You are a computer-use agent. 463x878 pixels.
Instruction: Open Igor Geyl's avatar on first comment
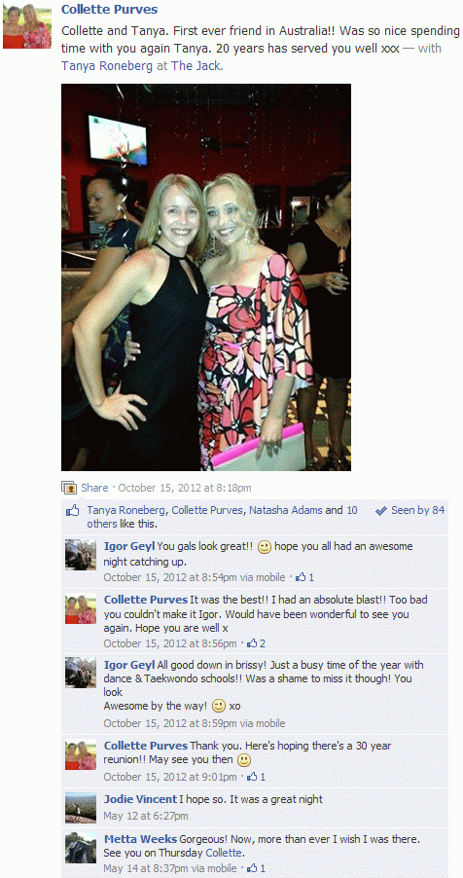tap(81, 555)
